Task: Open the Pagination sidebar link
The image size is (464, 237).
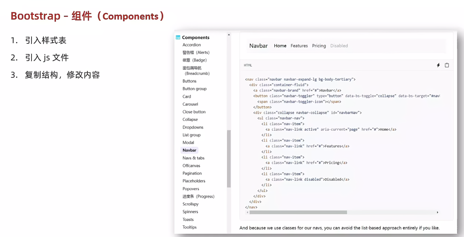Action: pyautogui.click(x=192, y=173)
